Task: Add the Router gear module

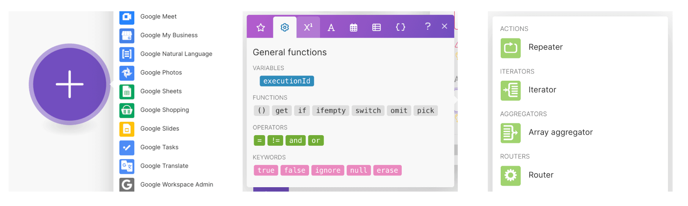Action: [511, 175]
